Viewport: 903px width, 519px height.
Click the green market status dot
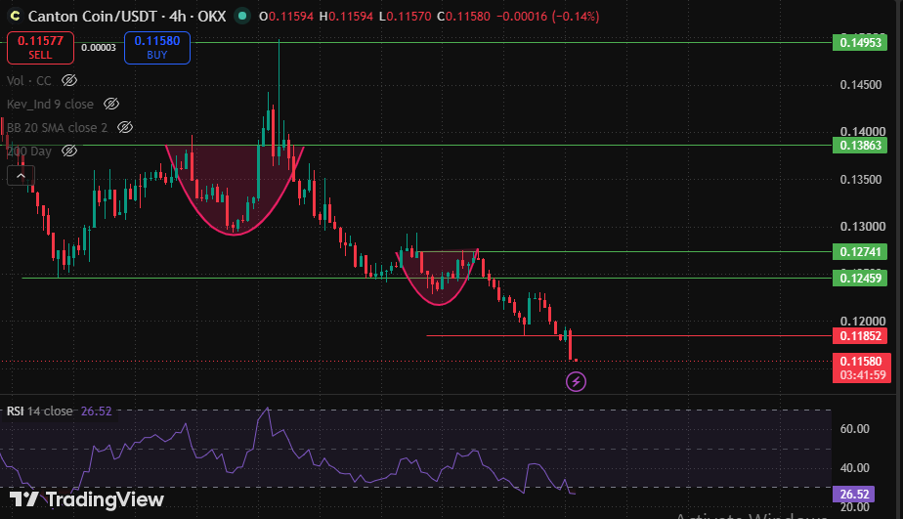[x=242, y=16]
